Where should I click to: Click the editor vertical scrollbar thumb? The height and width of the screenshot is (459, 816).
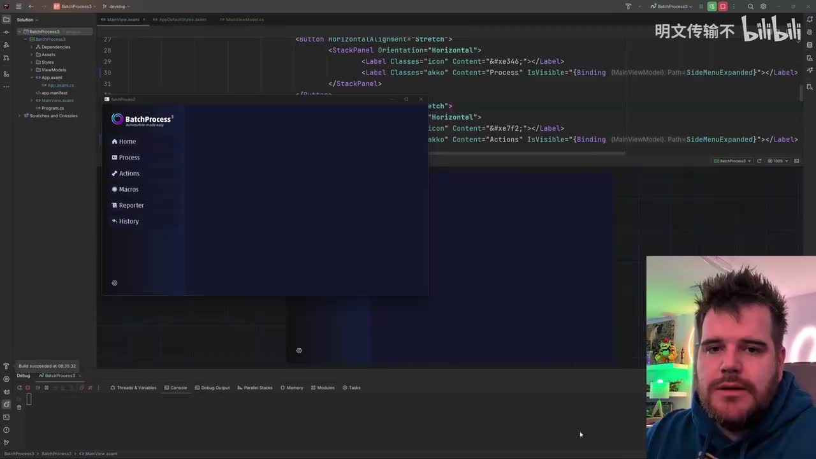tap(801, 92)
